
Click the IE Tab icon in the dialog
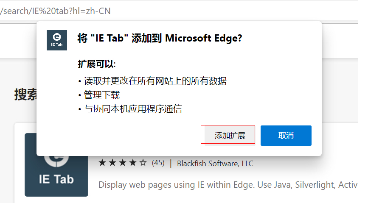(57, 40)
